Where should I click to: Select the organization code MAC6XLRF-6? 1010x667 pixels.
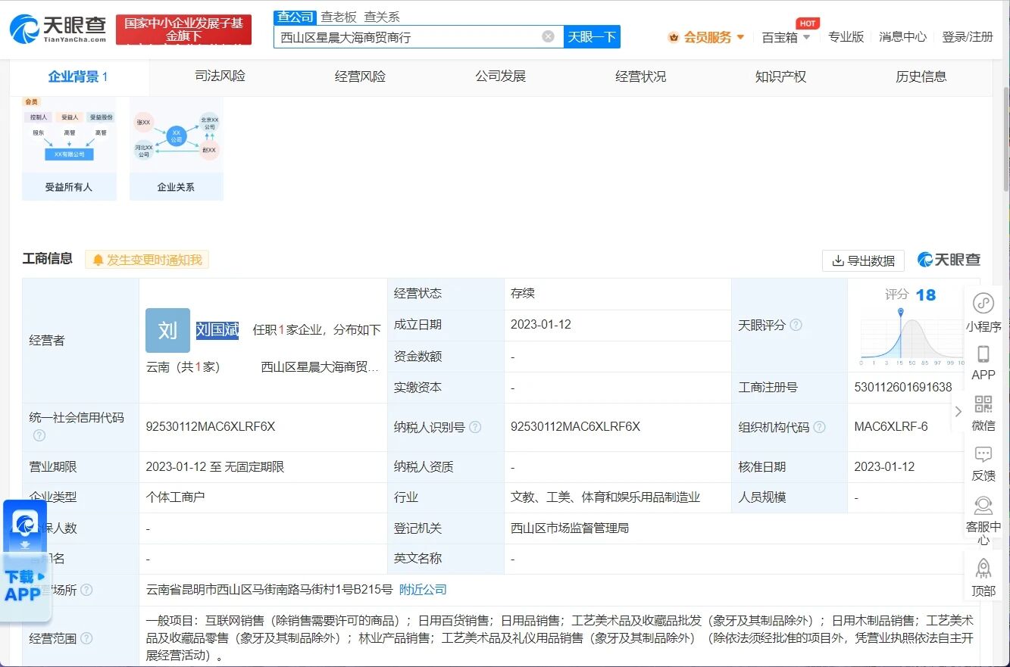pos(891,426)
